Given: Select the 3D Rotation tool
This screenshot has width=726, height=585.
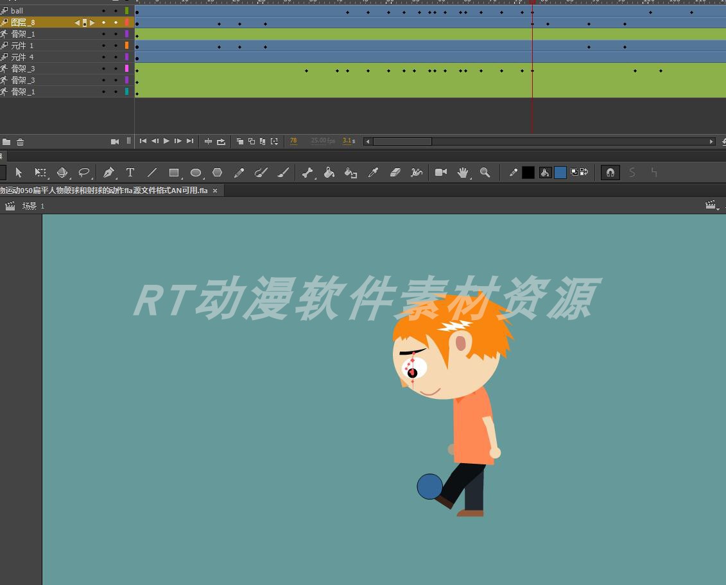Looking at the screenshot, I should point(62,173).
